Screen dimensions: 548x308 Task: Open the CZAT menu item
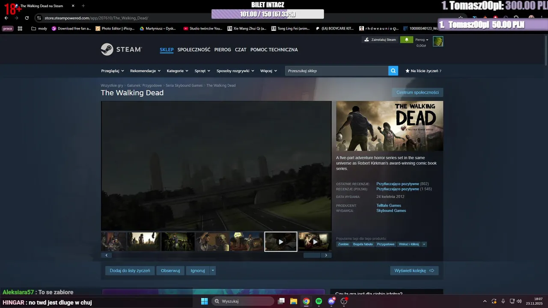pos(241,50)
